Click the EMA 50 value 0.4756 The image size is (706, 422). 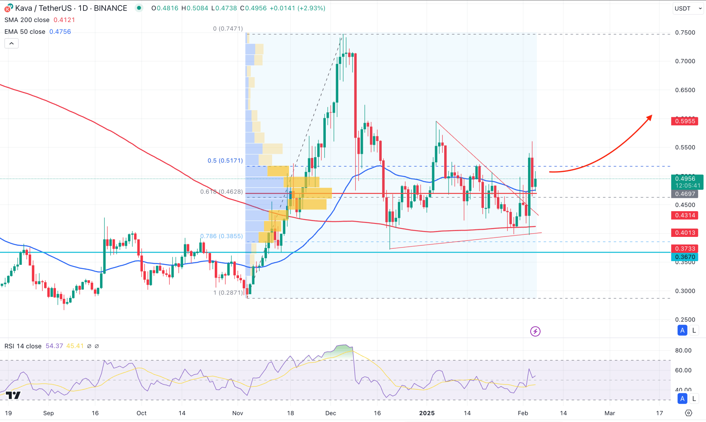(60, 32)
